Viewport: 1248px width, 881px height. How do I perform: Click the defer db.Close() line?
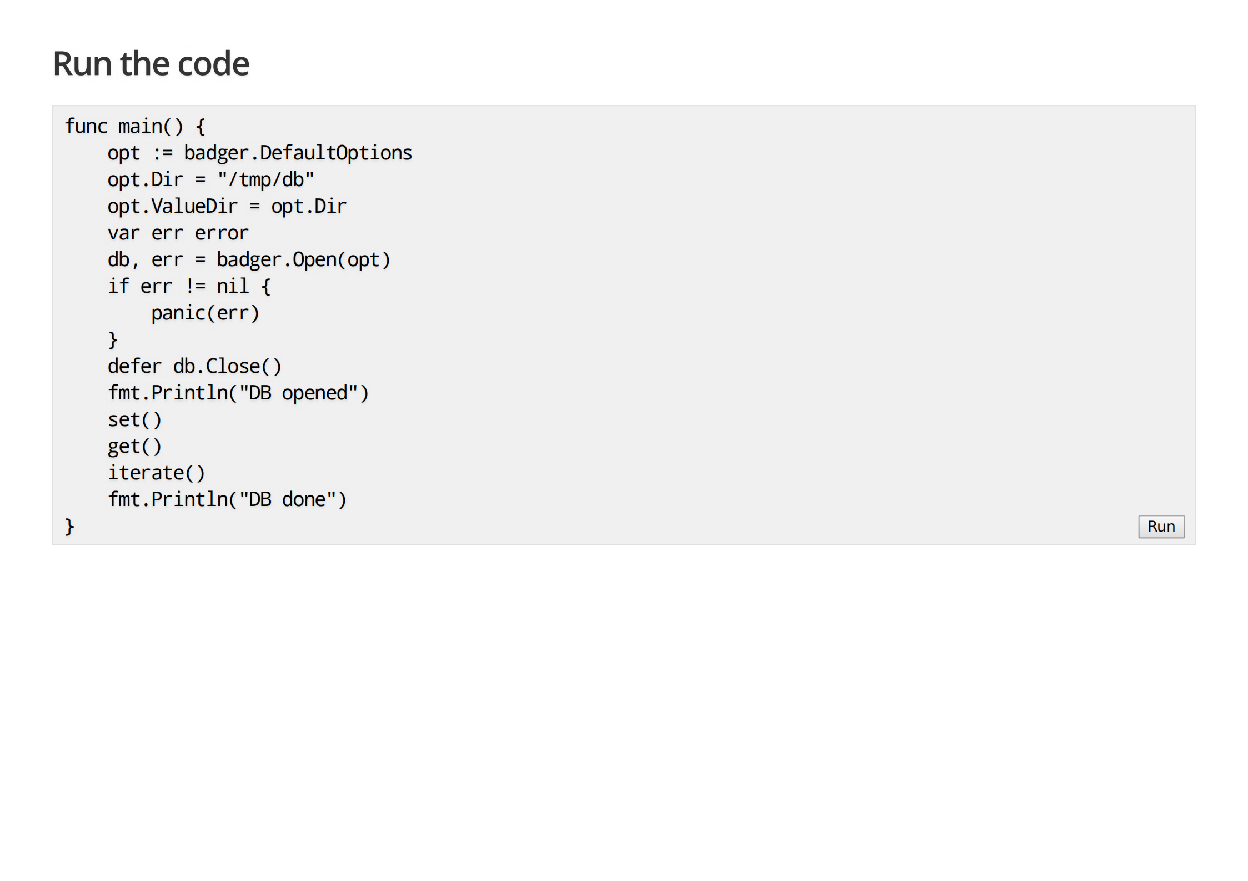194,366
